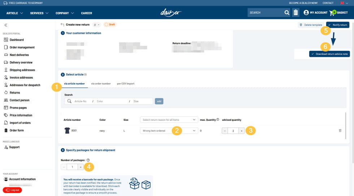Viewport: 354px width, 196px height.
Task: Open the Basket cart icon
Action: [332, 13]
